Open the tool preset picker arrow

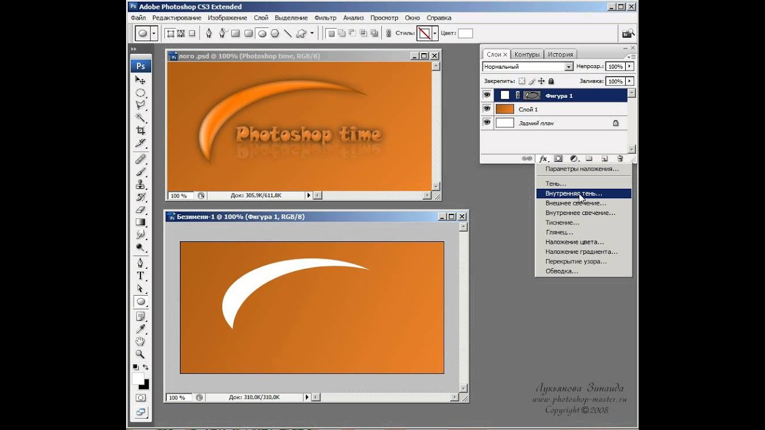coord(154,33)
